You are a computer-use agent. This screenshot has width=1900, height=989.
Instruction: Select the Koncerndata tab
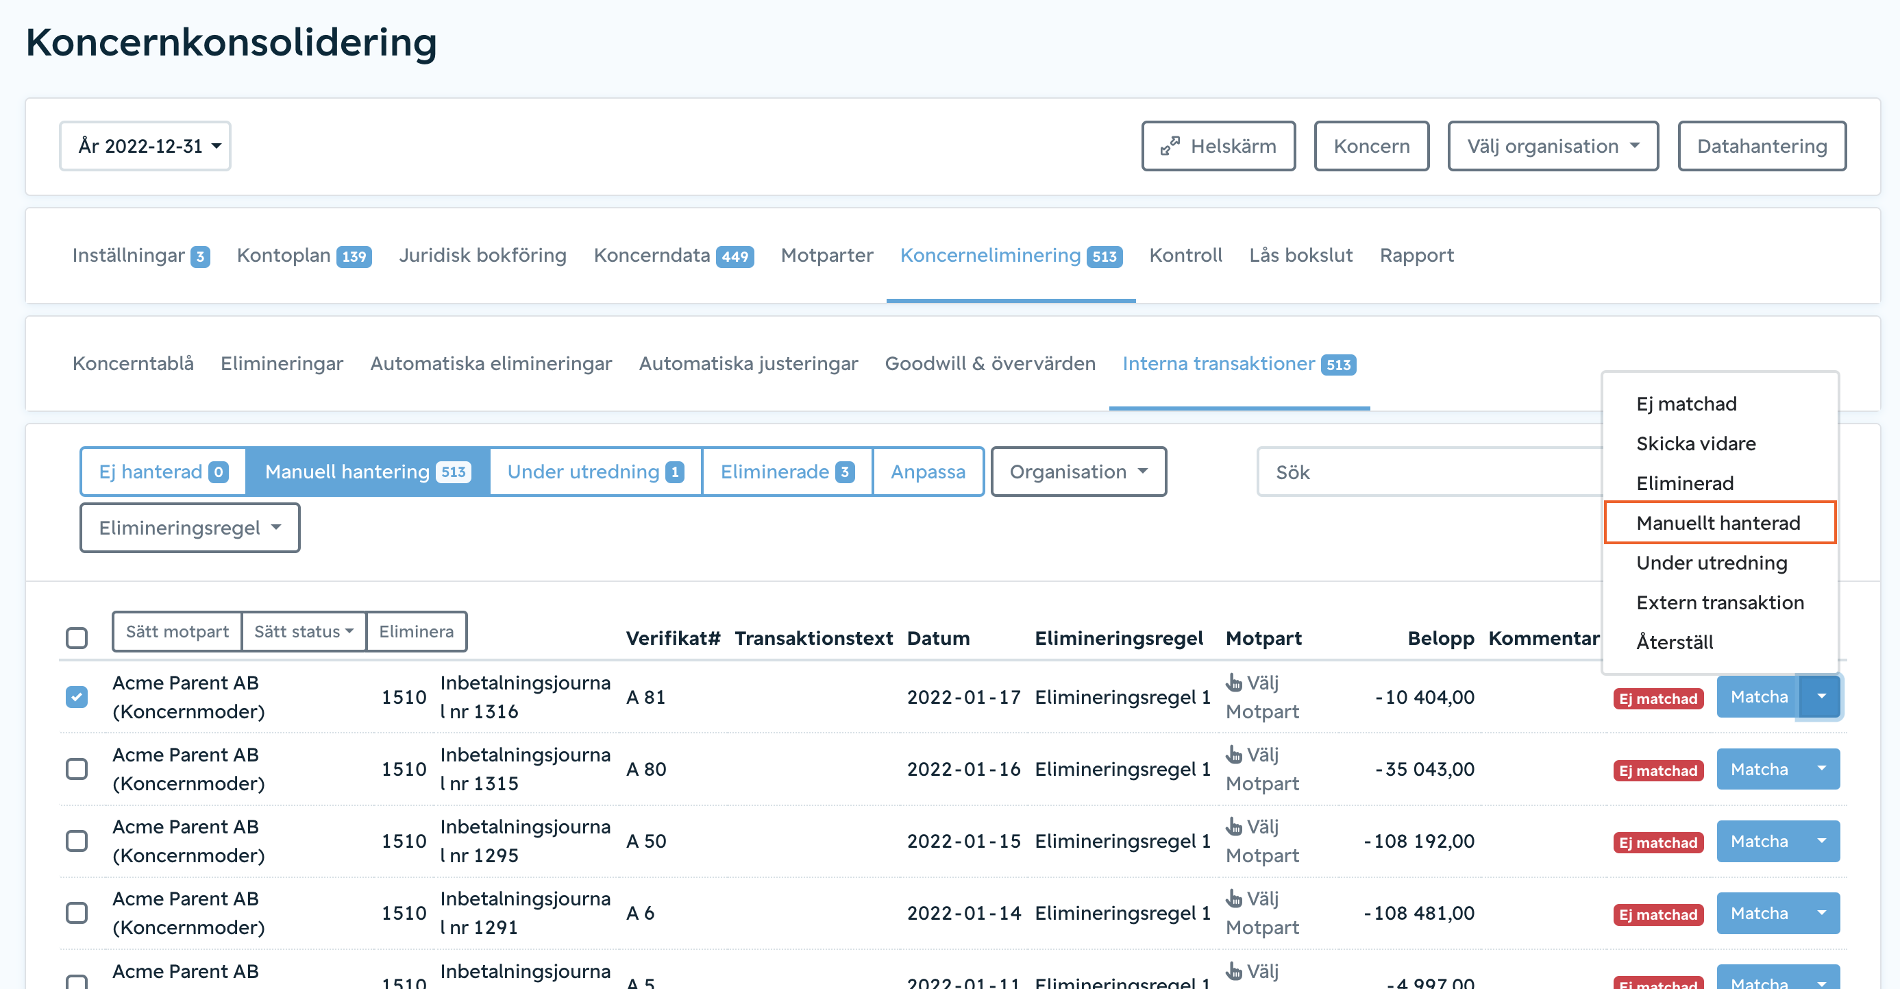[674, 256]
